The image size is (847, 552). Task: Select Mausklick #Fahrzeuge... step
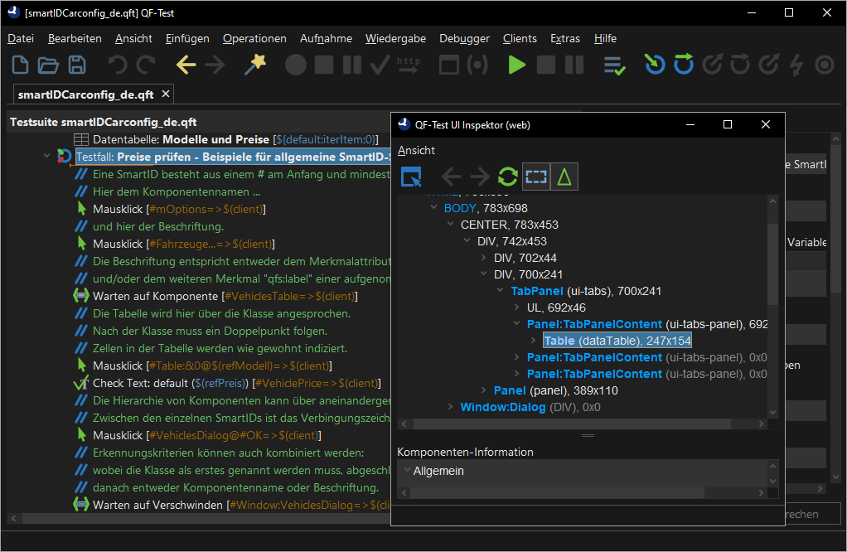pyautogui.click(x=176, y=244)
